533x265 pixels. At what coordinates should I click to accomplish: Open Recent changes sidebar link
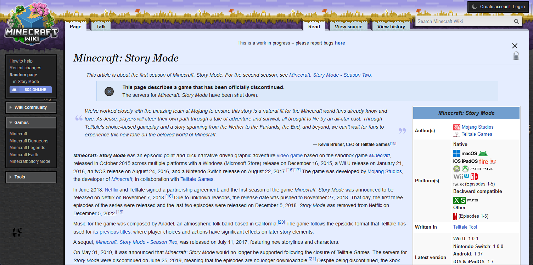pyautogui.click(x=26, y=68)
